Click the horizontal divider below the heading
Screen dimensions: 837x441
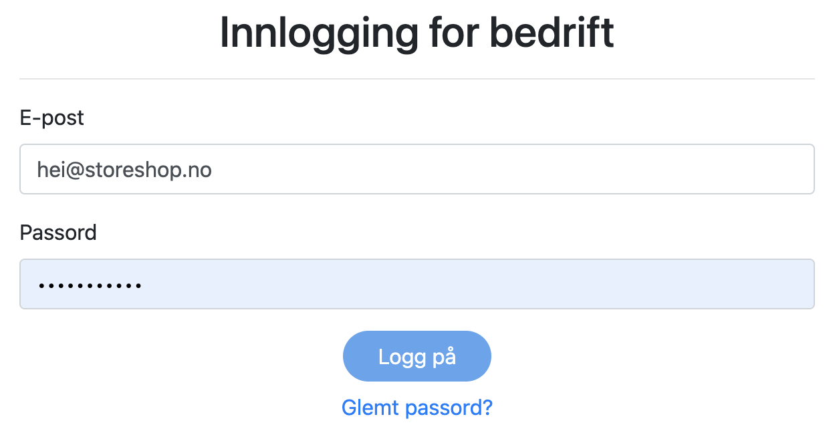416,79
